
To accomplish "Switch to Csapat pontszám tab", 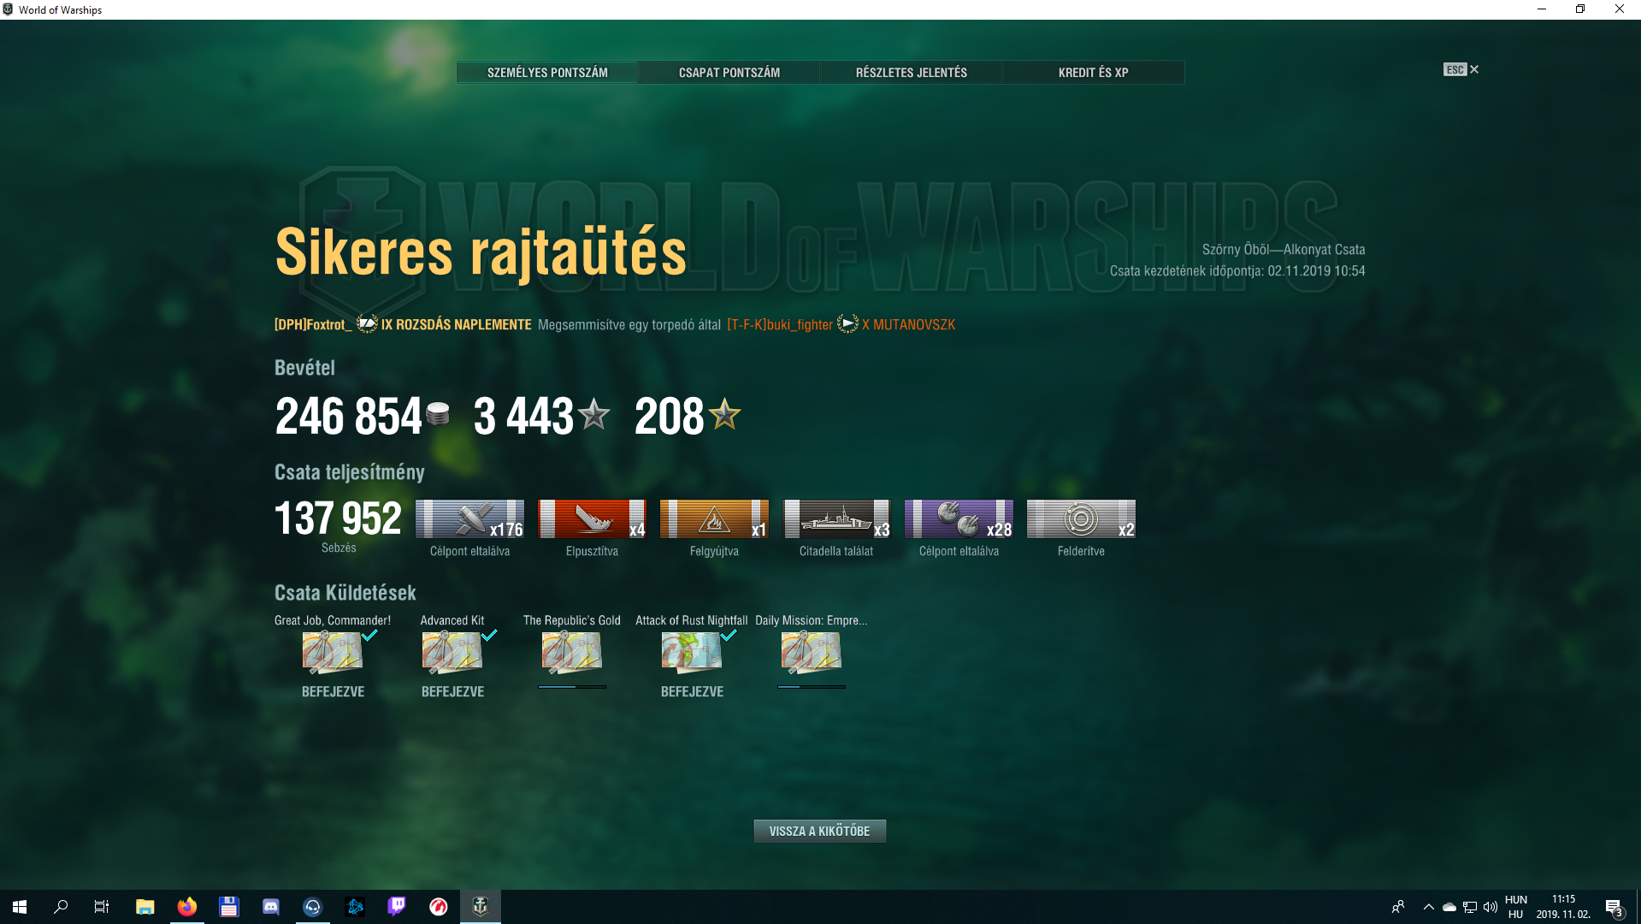I will [729, 73].
